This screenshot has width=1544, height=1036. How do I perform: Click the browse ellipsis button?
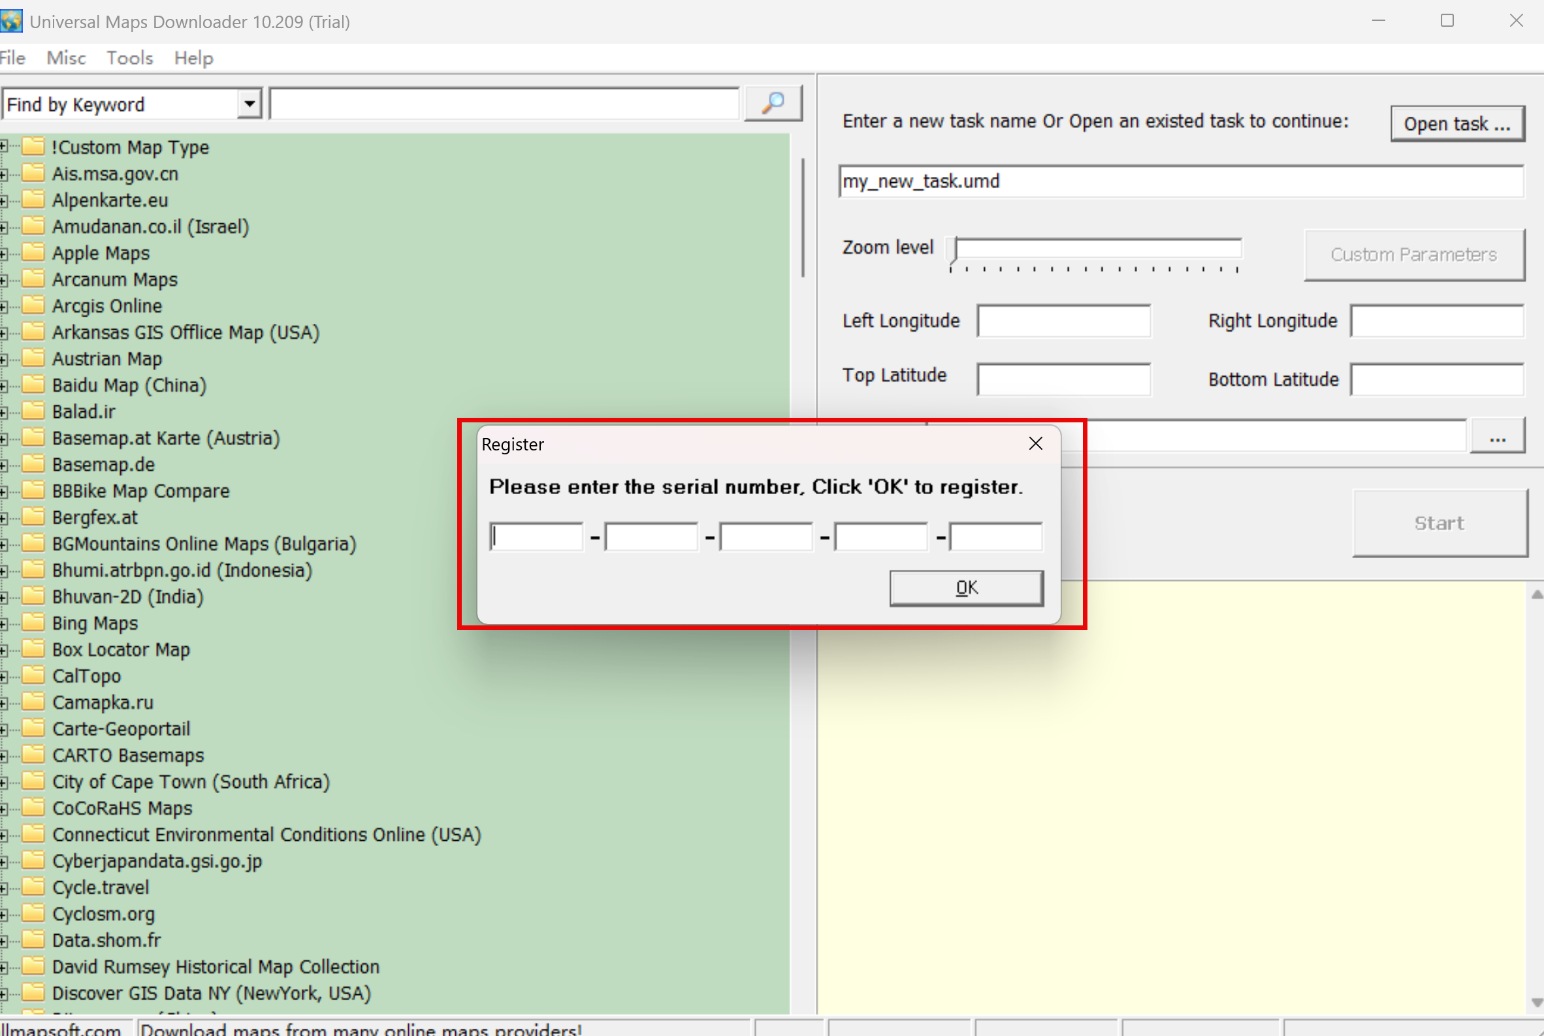[1497, 437]
